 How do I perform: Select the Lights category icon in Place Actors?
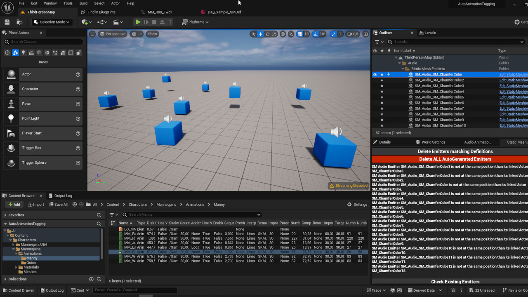pos(23,53)
